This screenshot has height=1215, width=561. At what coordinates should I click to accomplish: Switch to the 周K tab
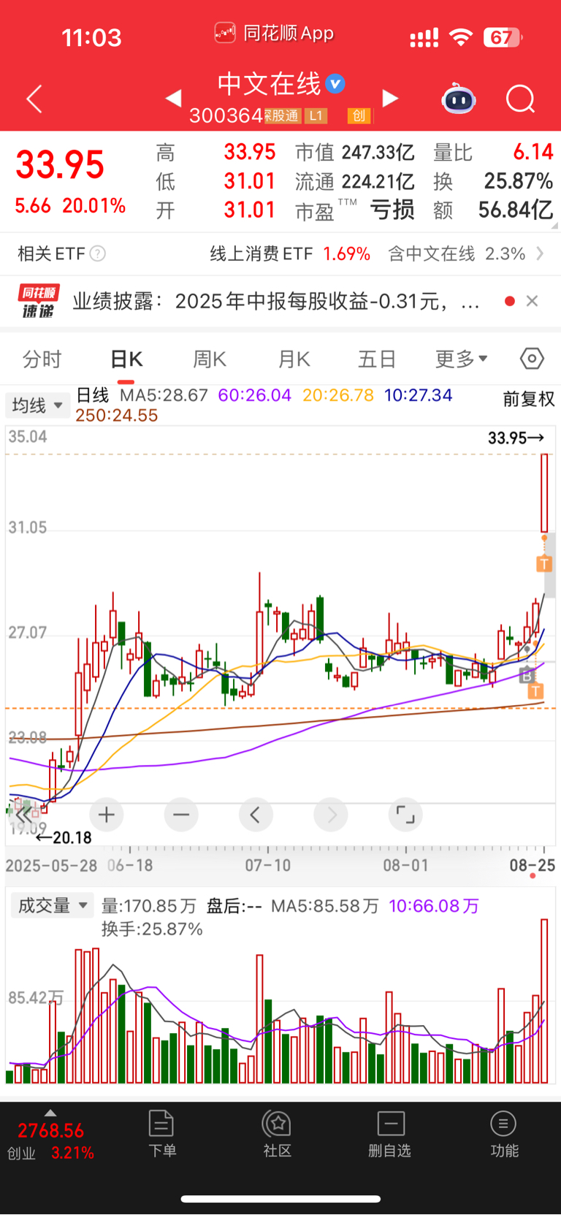click(x=210, y=359)
